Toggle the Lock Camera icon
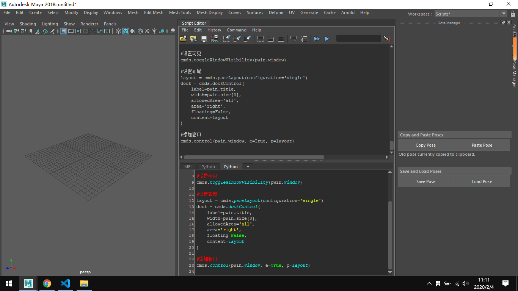This screenshot has height=291, width=518. [x=16, y=31]
